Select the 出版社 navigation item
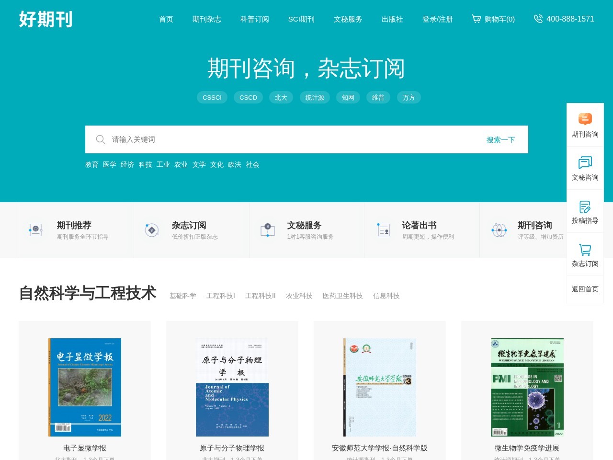This screenshot has height=460, width=613. click(x=392, y=19)
